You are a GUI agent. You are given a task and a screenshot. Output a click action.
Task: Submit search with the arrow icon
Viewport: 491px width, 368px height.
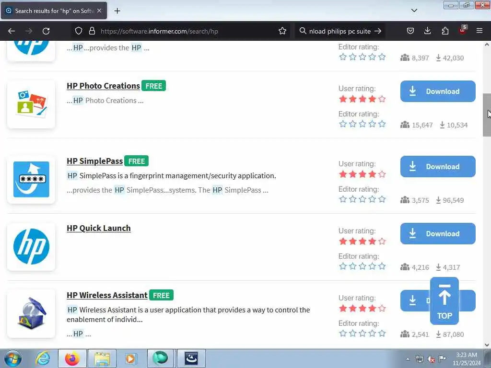click(378, 31)
